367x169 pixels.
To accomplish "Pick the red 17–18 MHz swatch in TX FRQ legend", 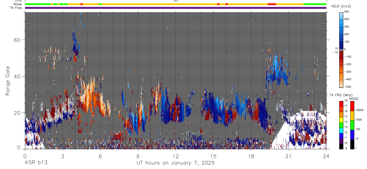I will pos(341,104).
